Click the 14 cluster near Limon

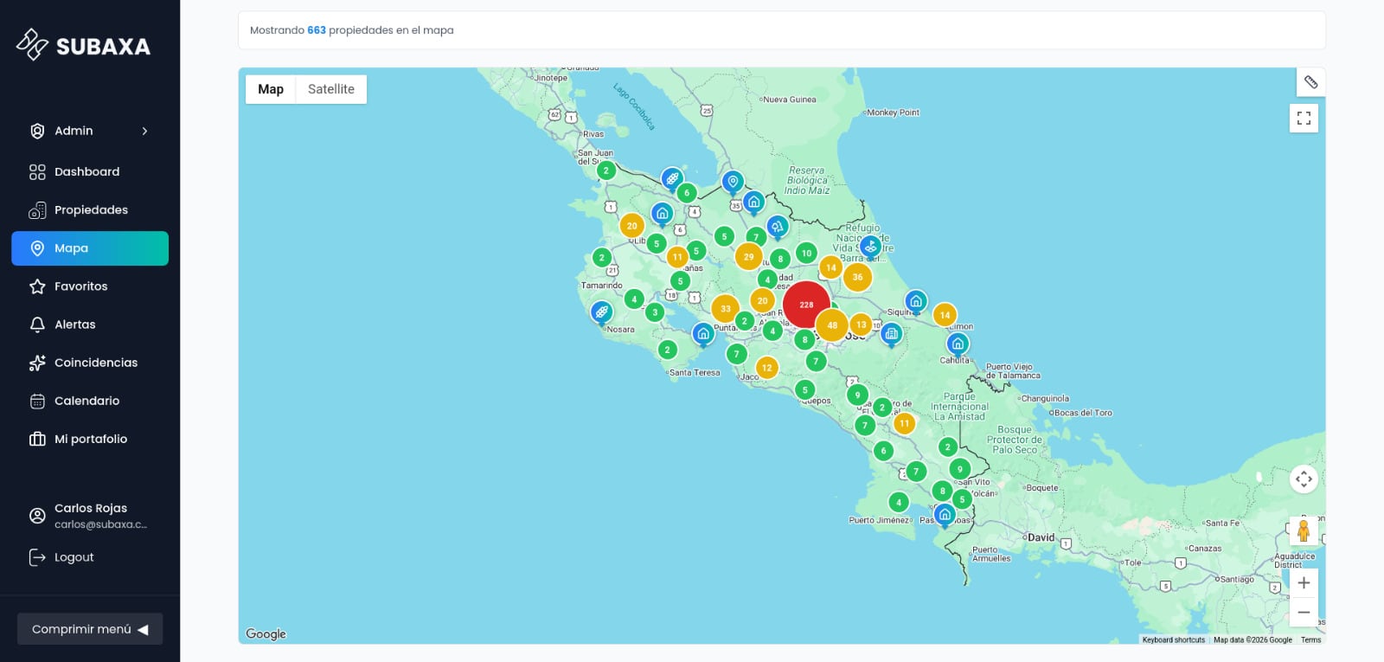pyautogui.click(x=945, y=315)
